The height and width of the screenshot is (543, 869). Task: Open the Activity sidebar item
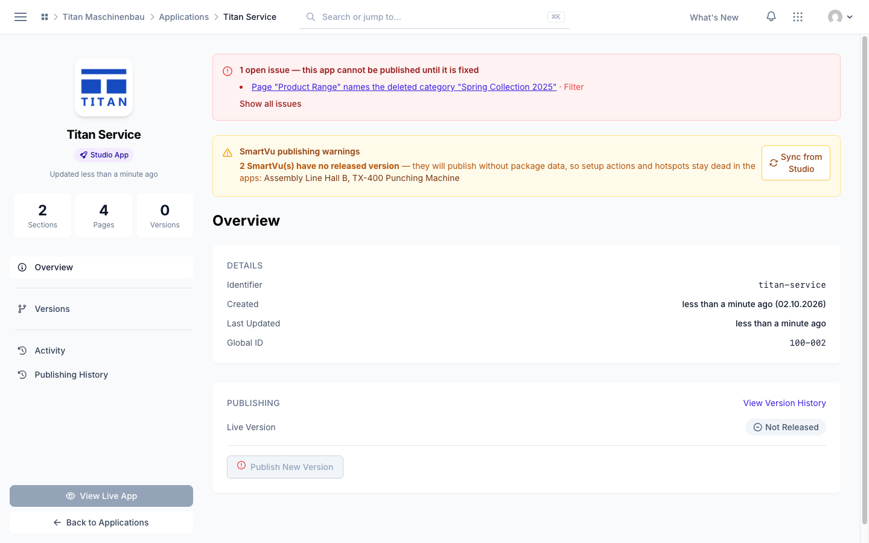(101, 351)
